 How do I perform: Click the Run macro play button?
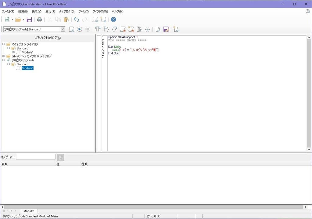pyautogui.click(x=79, y=29)
